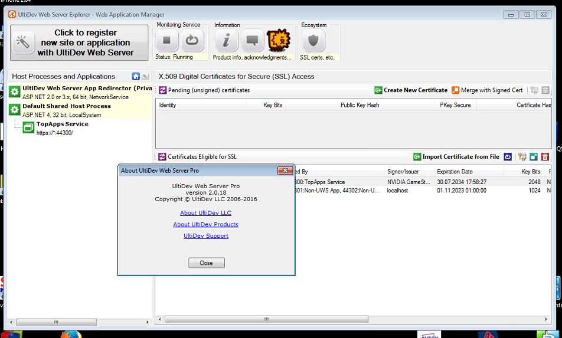Image resolution: width=562 pixels, height=338 pixels.
Task: Click the register new site wizard button
Action: tap(79, 42)
